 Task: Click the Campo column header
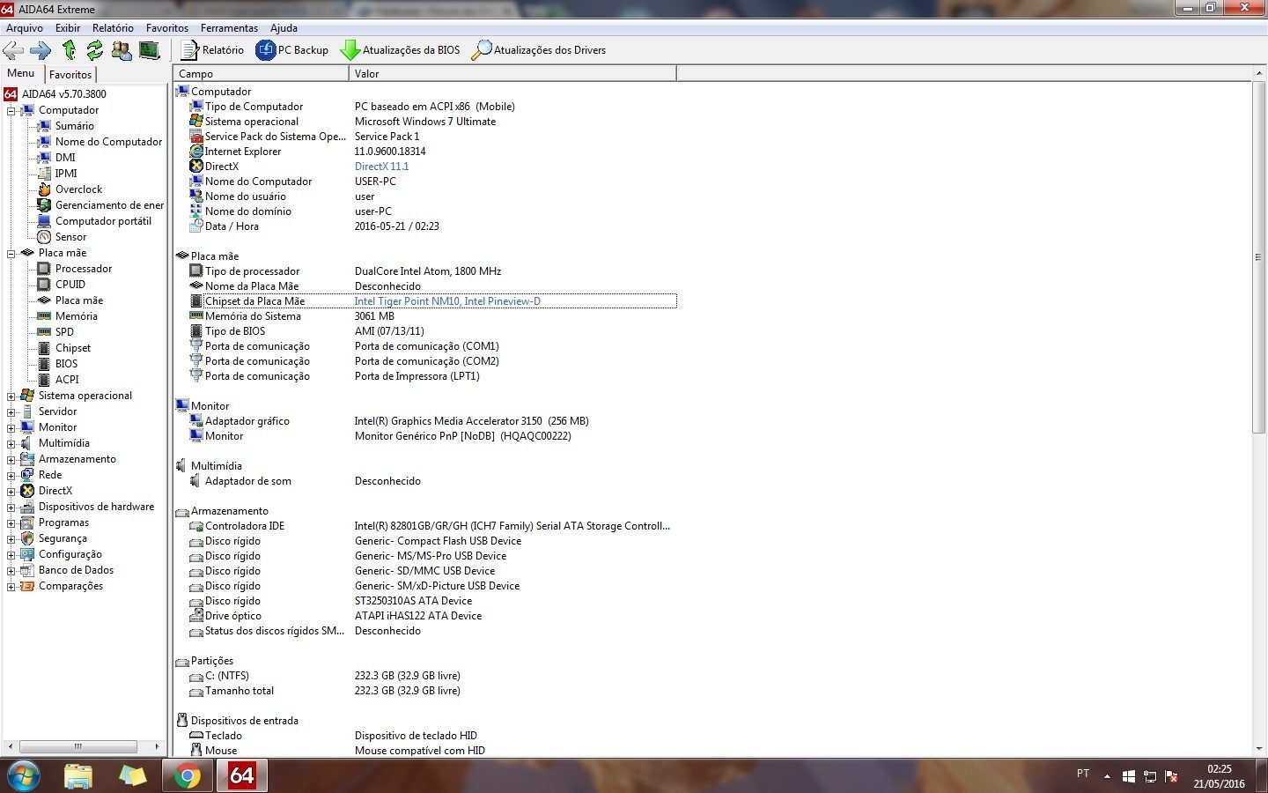coord(261,74)
